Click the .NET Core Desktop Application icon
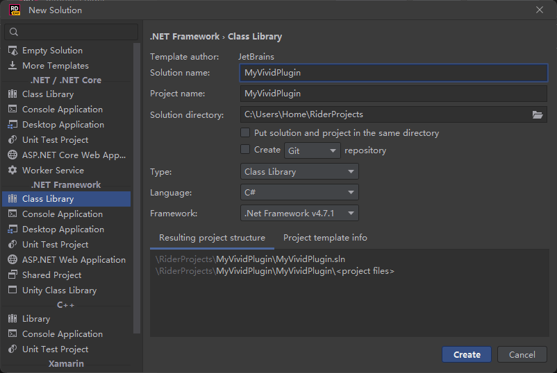 point(13,125)
